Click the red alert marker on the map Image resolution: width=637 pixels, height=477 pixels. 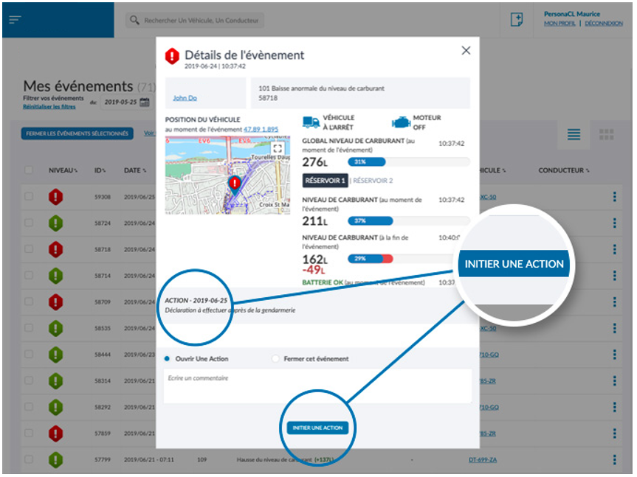[235, 184]
